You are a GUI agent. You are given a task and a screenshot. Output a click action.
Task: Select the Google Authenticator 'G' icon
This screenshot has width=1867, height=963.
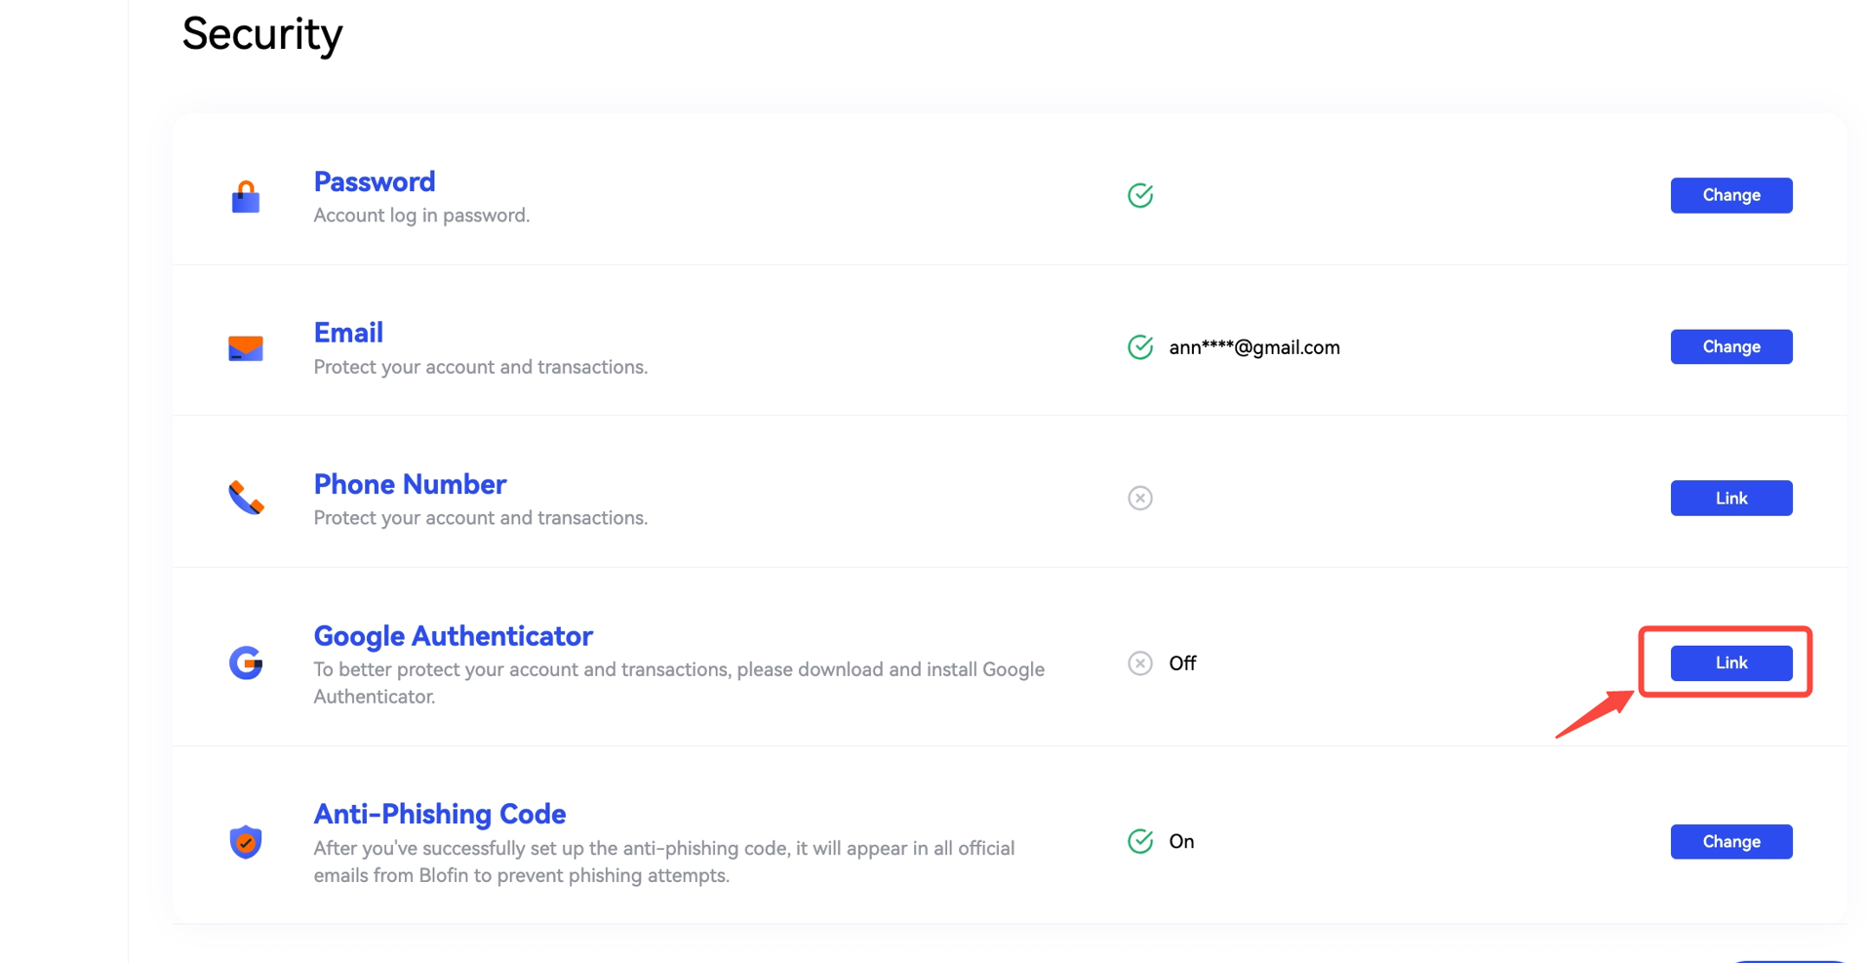tap(245, 663)
